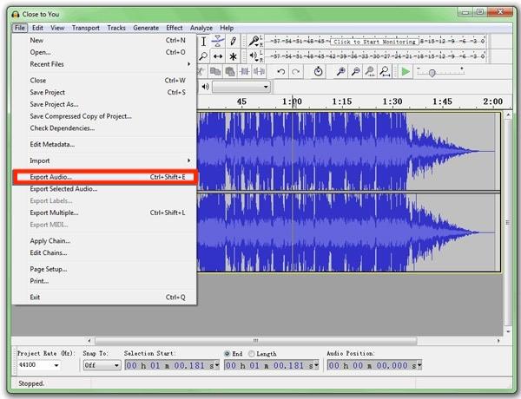521x399 pixels.
Task: Choose Export Selected Audio...
Action: [x=104, y=189]
